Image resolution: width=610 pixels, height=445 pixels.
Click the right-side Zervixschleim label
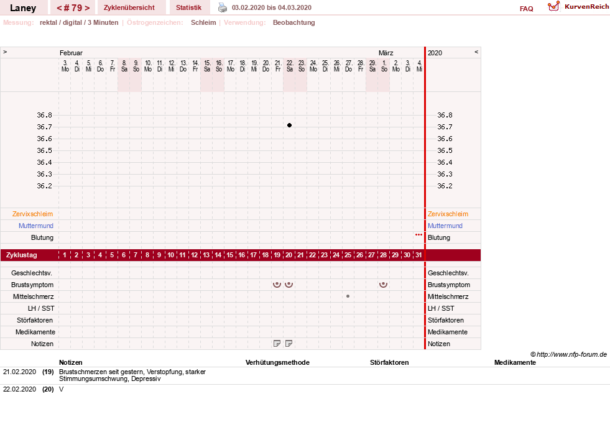(448, 214)
